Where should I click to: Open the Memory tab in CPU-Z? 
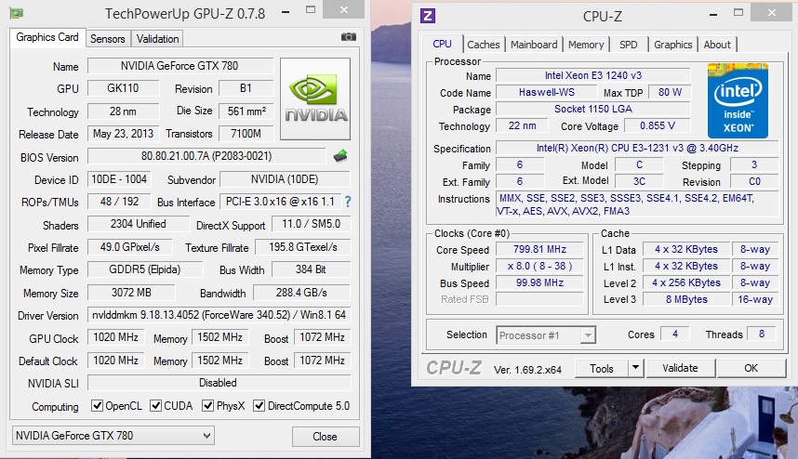pyautogui.click(x=586, y=45)
